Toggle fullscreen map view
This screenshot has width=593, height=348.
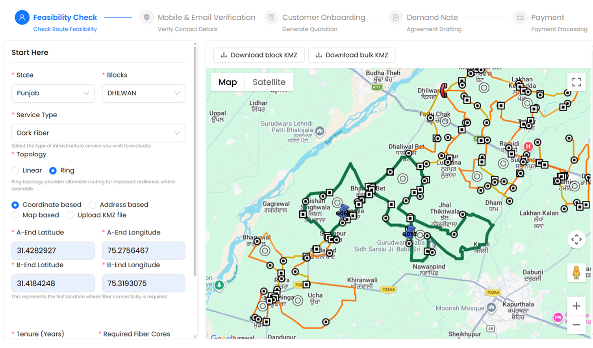click(x=576, y=82)
